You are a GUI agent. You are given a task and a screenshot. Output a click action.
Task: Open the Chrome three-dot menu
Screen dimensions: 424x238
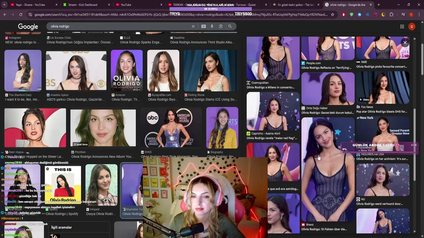point(419,15)
